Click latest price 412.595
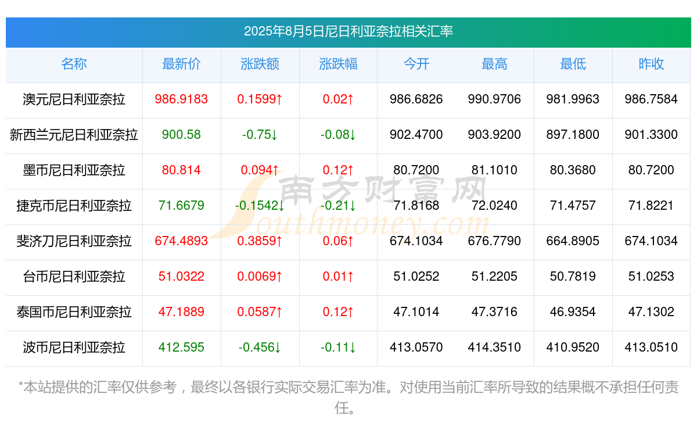The image size is (697, 426). 181,348
